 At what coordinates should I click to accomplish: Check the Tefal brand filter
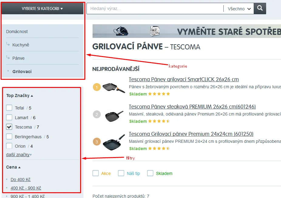[x=8, y=108]
